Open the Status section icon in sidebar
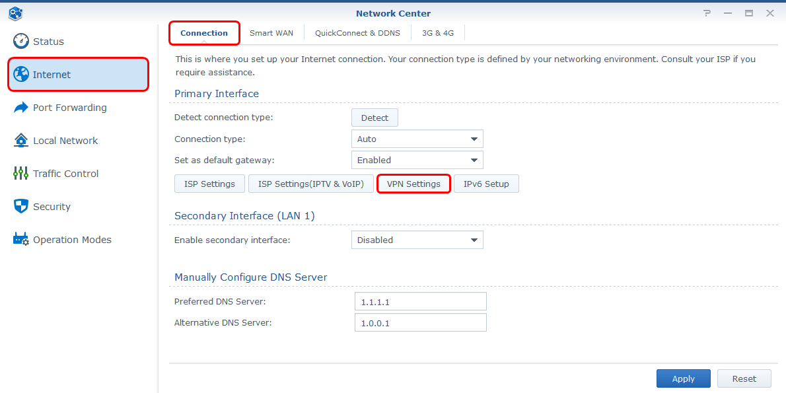The height and width of the screenshot is (393, 786). click(x=20, y=41)
